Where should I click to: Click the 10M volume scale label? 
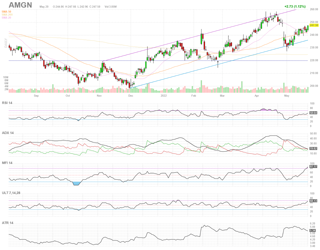[x=6, y=77]
